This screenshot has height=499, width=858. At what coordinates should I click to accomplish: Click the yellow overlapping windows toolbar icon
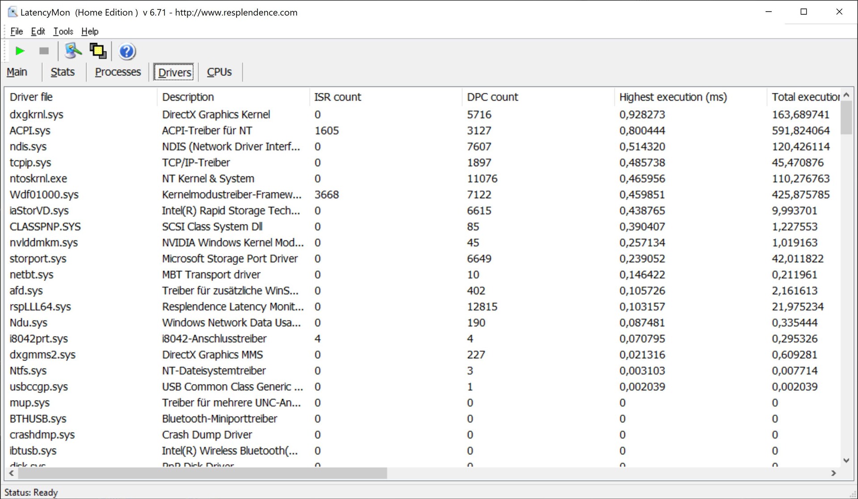98,51
